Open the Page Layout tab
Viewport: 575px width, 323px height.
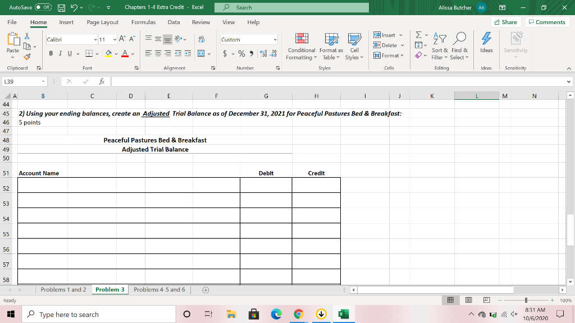coord(103,22)
